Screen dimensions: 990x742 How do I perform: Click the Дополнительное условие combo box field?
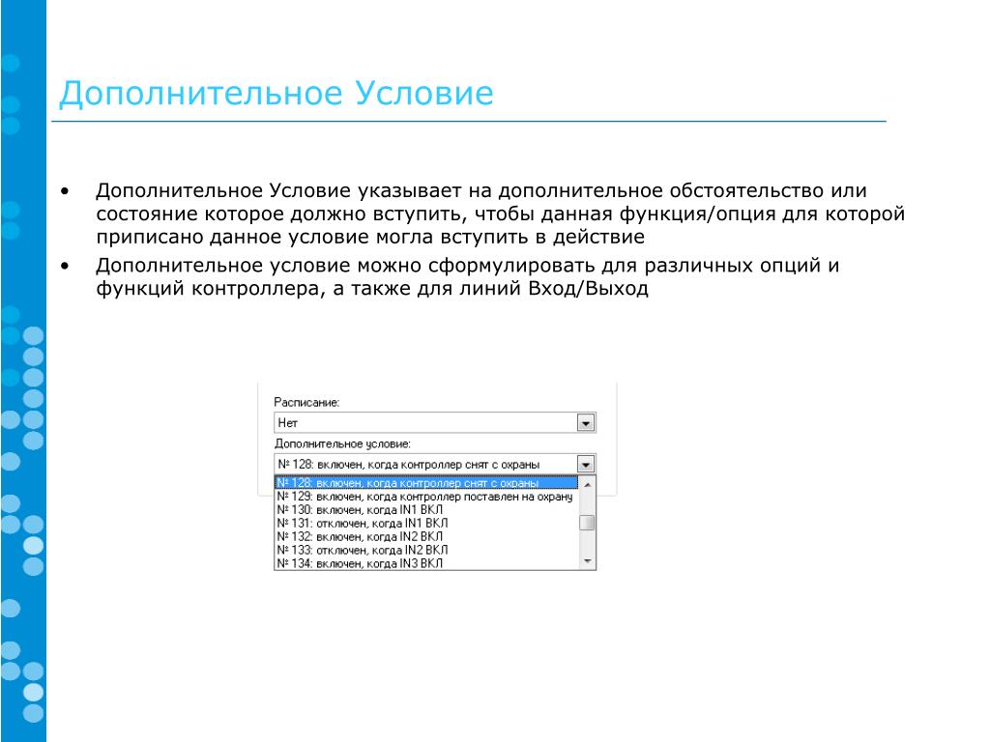(435, 465)
